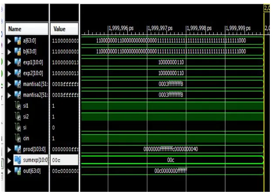Click prod waveform value 0000000fffffffffc0000000040
272x194 pixels.
click(x=171, y=149)
